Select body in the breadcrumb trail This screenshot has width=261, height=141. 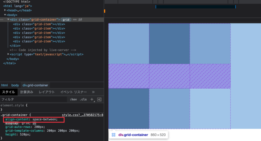(x=15, y=85)
